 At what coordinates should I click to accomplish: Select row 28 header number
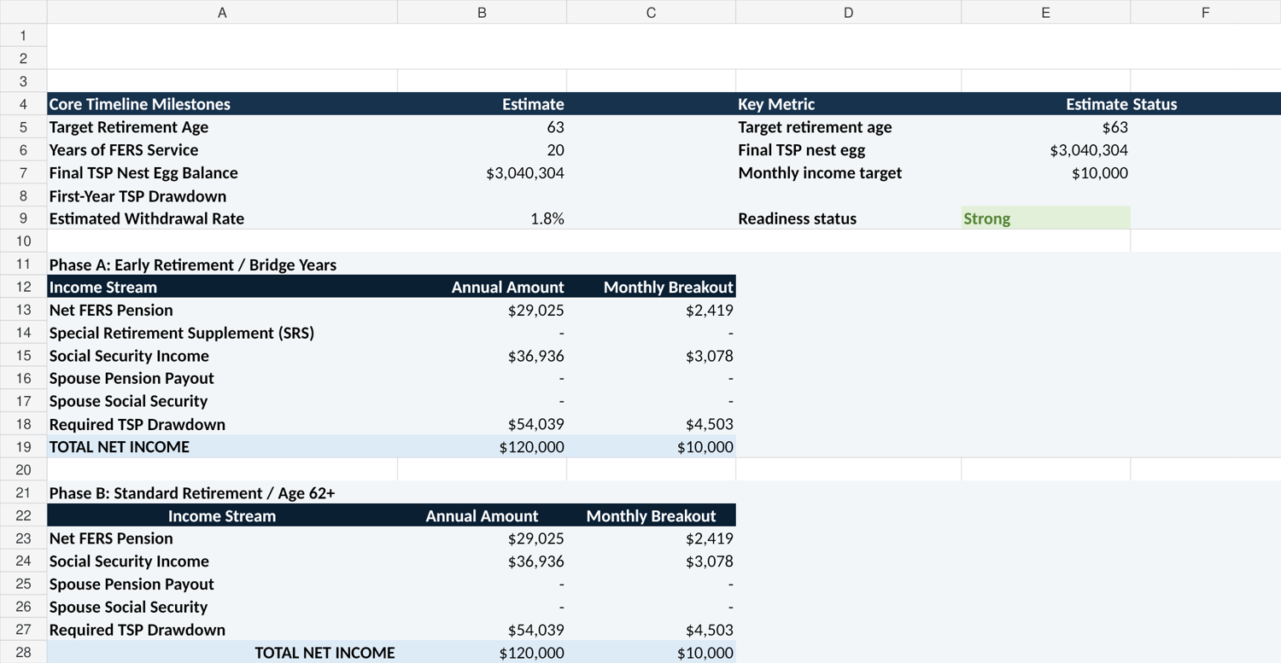(23, 652)
